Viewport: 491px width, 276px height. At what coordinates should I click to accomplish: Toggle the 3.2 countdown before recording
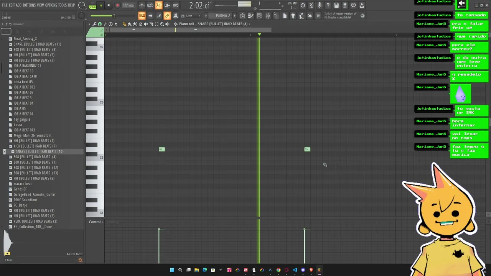(x=158, y=5)
